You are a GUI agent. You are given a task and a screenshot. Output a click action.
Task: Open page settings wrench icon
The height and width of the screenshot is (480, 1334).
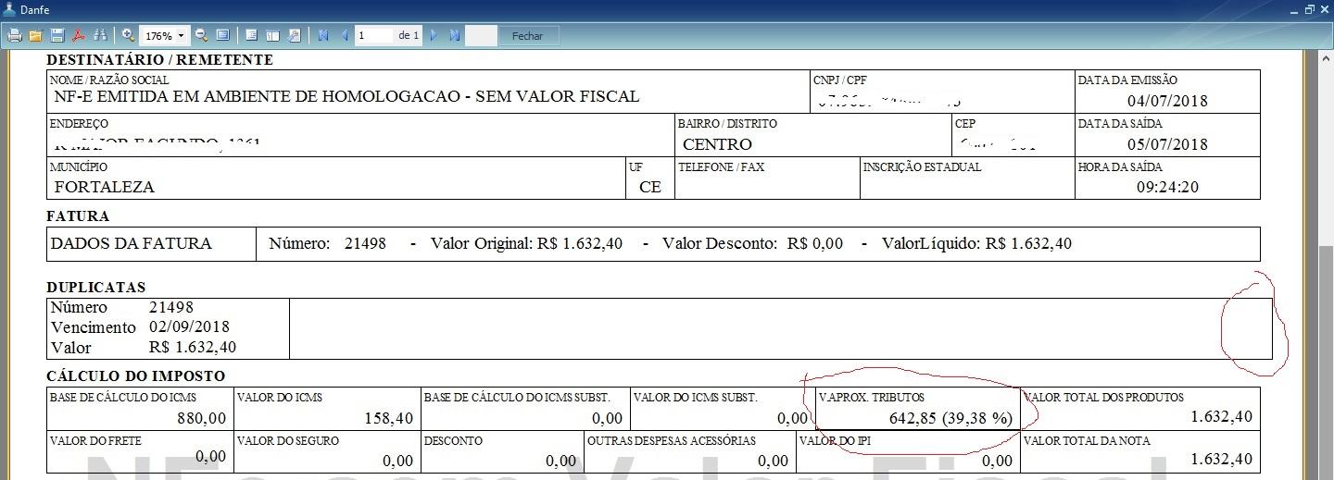click(295, 35)
